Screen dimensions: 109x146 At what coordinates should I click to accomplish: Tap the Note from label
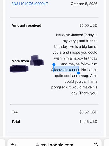(20, 61)
